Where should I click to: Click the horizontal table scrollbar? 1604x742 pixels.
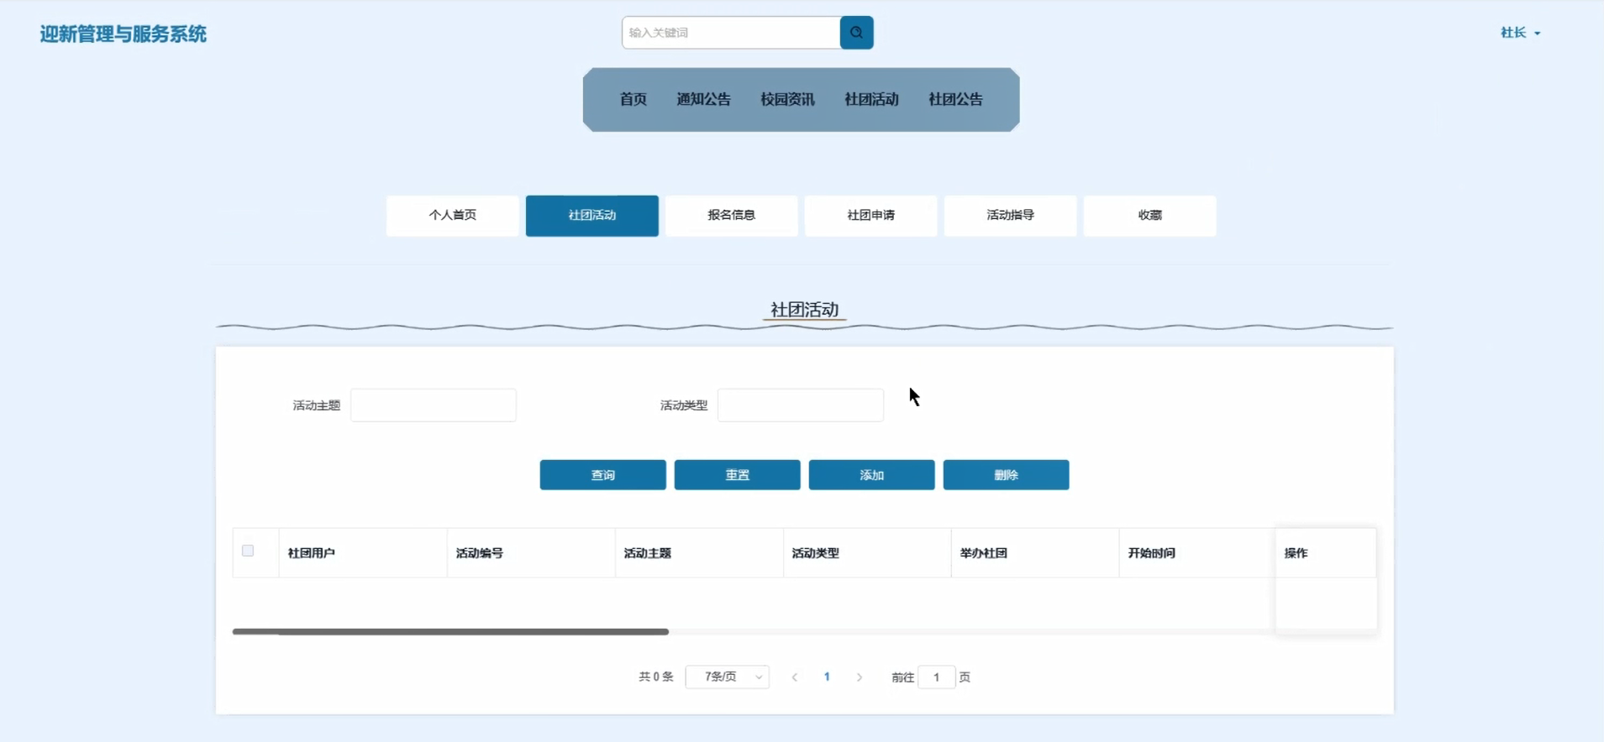point(450,631)
